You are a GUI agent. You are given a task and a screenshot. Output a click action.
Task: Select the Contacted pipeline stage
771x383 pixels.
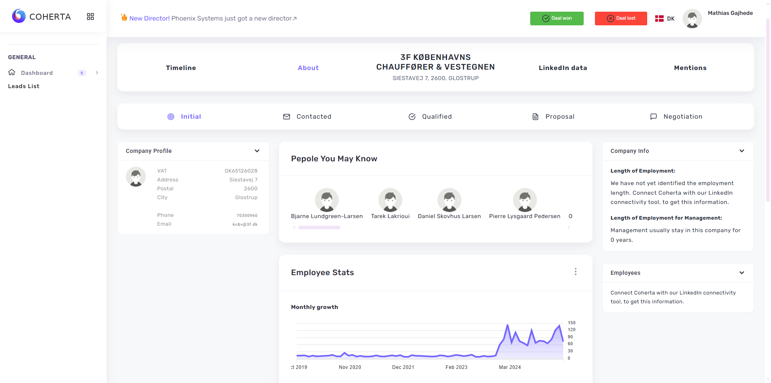308,117
